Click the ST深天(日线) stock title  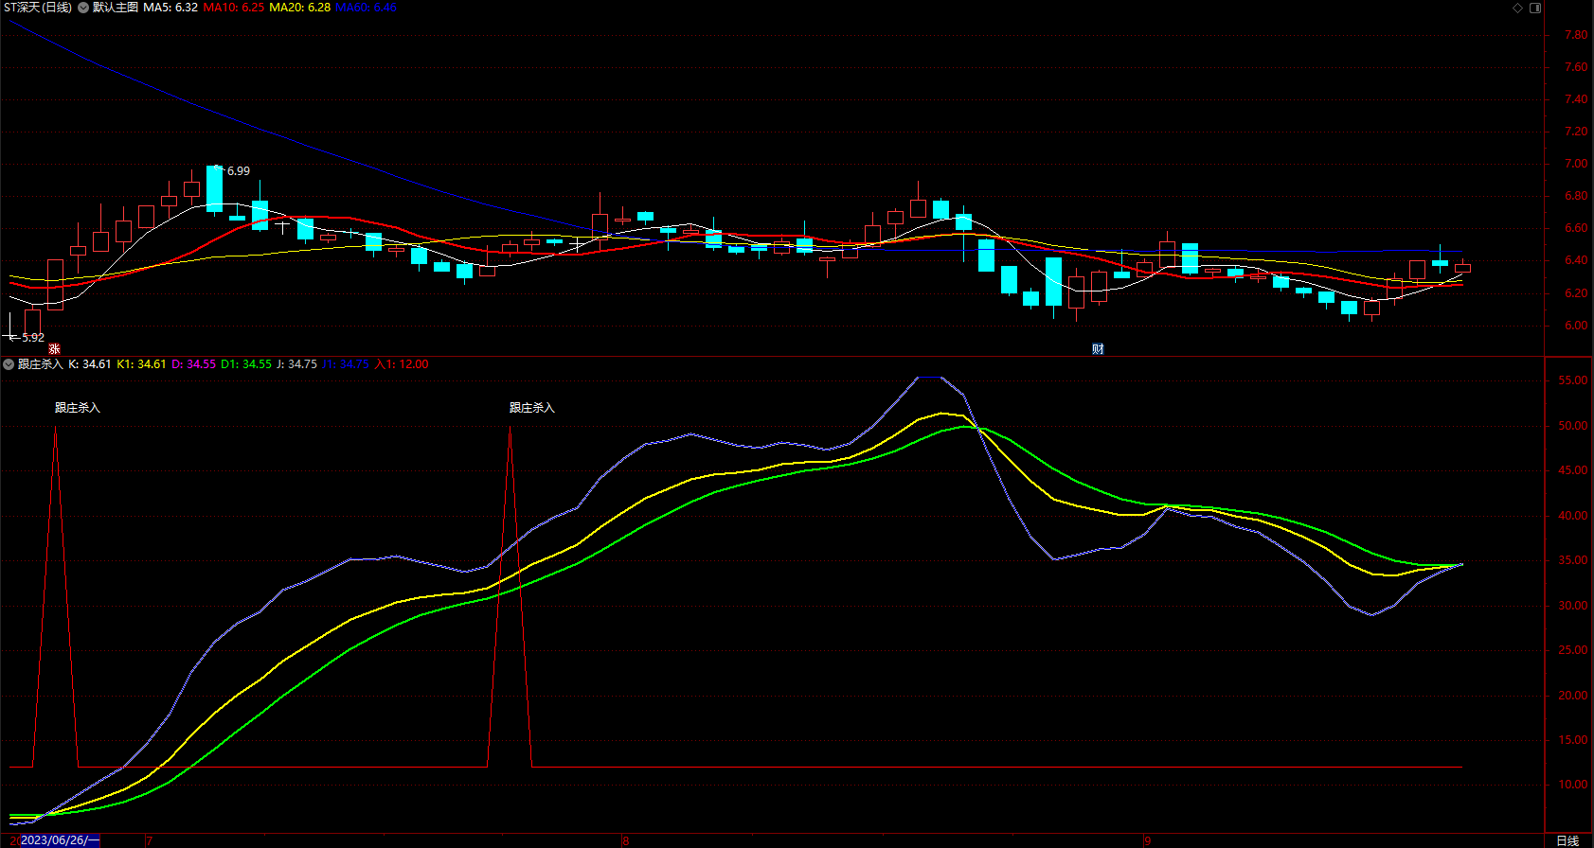pyautogui.click(x=38, y=8)
